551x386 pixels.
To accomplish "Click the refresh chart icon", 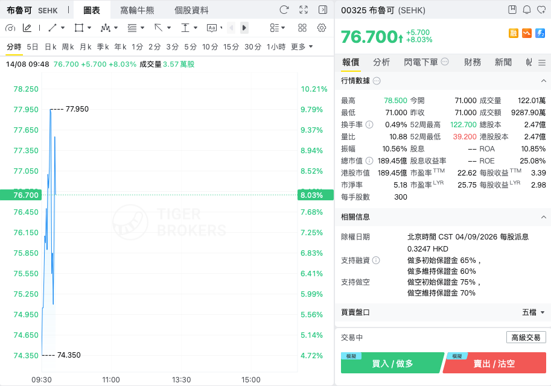I will point(284,10).
